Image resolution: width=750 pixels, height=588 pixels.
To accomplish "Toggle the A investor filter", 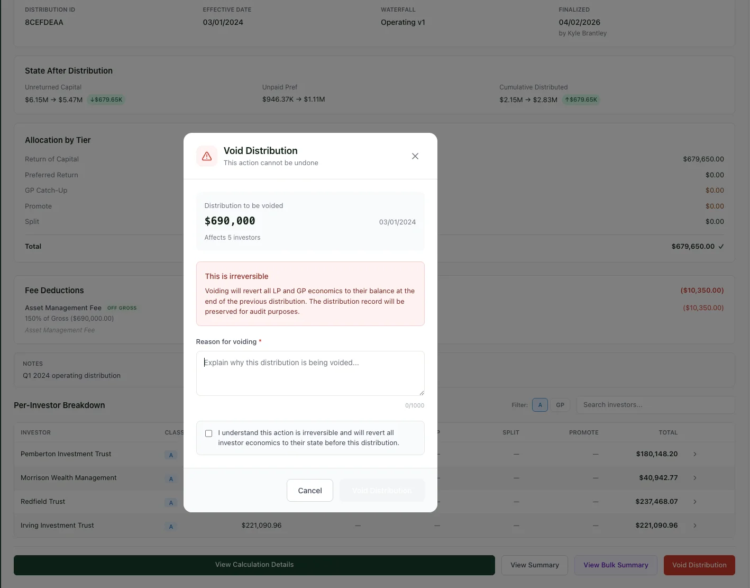I will click(540, 404).
